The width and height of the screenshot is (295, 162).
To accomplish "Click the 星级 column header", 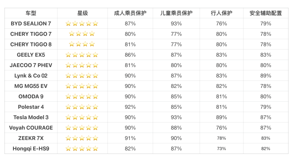I will pos(82,13).
